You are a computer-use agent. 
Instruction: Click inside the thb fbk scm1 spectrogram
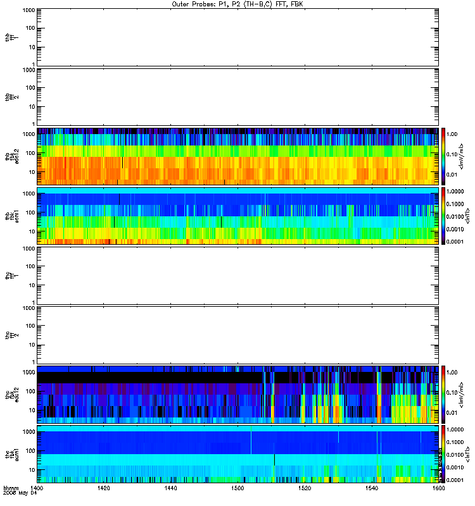point(237,216)
